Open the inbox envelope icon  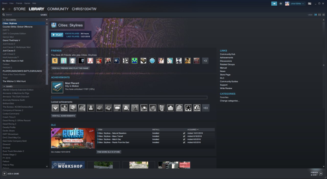coord(281,4)
